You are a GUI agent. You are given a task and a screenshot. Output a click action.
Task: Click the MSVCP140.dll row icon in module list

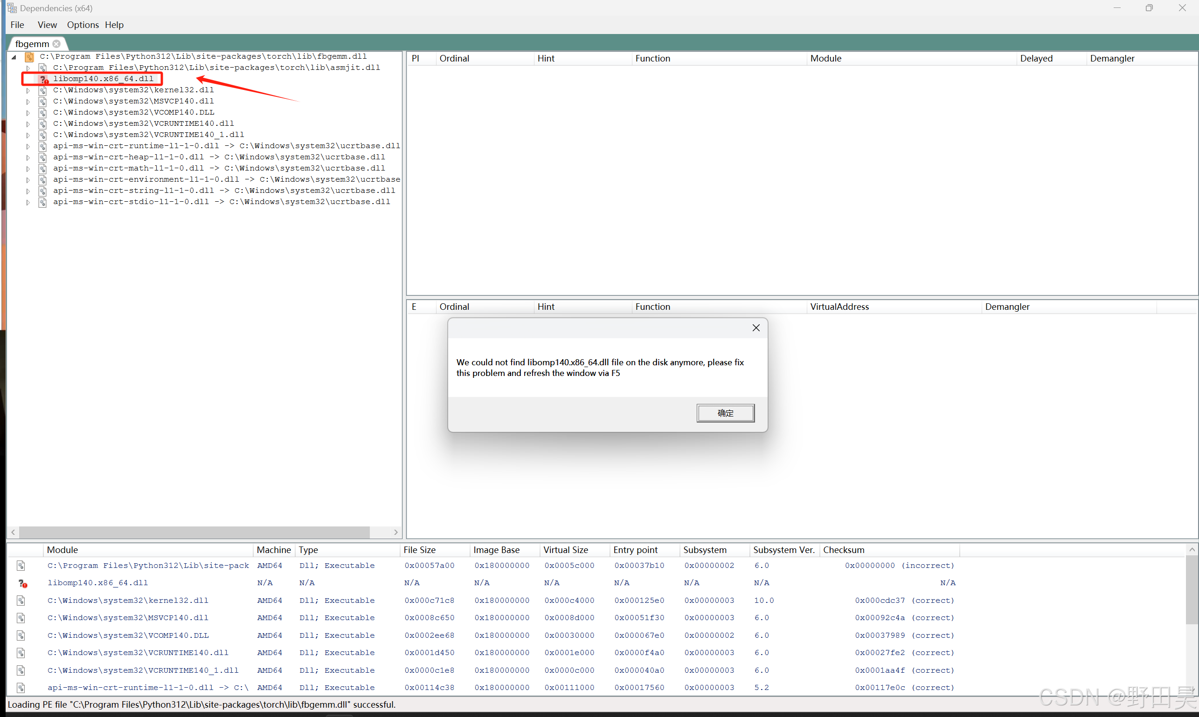click(21, 618)
